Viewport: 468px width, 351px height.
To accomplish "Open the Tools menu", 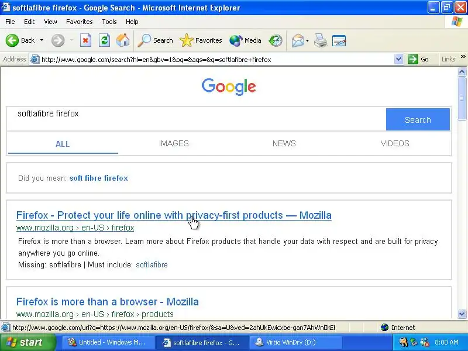I will pyautogui.click(x=109, y=22).
